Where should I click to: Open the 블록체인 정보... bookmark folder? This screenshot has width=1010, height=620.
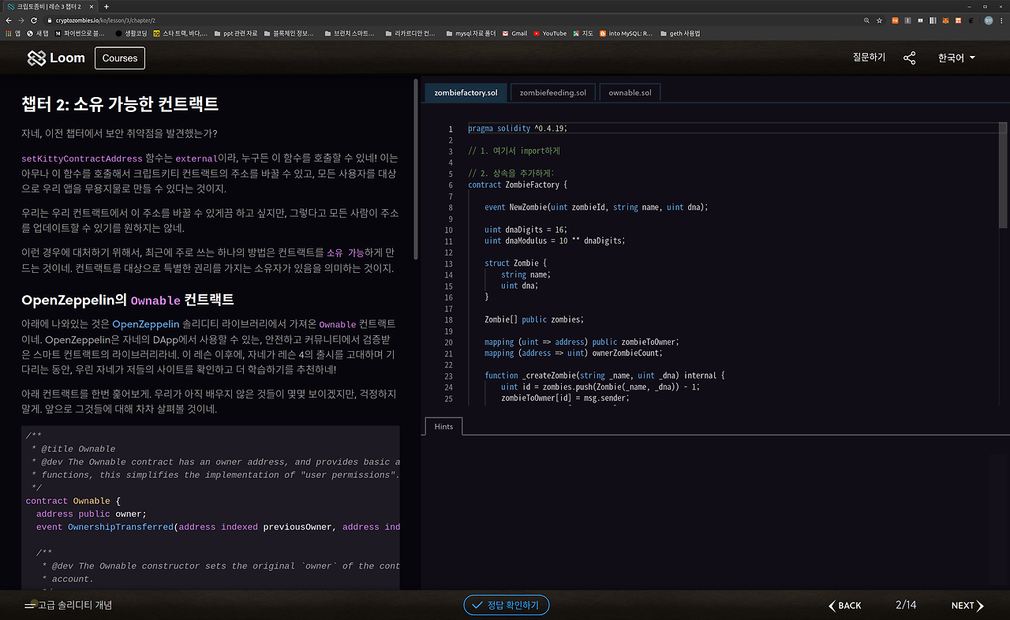coord(288,33)
